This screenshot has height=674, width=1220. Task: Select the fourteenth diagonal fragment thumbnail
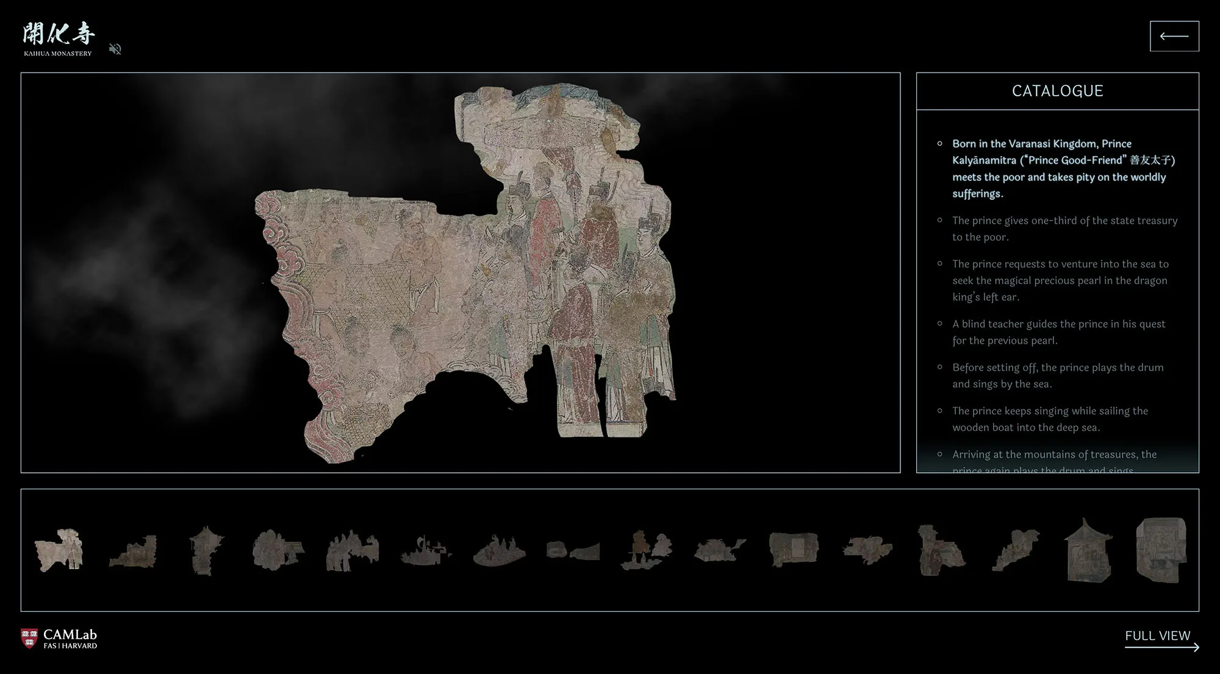[1016, 550]
